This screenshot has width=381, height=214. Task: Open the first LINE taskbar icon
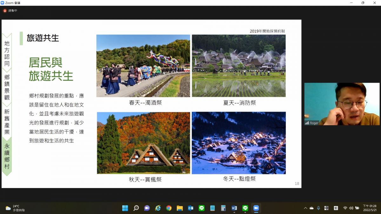(x=202, y=208)
